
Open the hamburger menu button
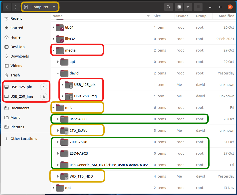[198, 7]
